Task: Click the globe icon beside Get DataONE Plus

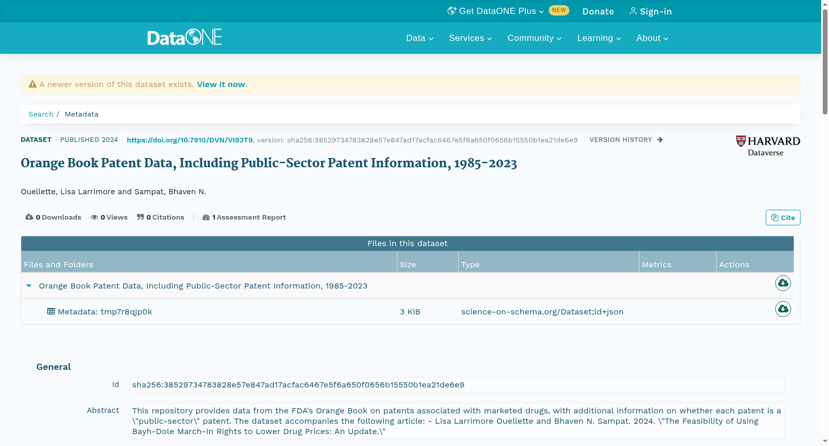Action: tap(452, 11)
